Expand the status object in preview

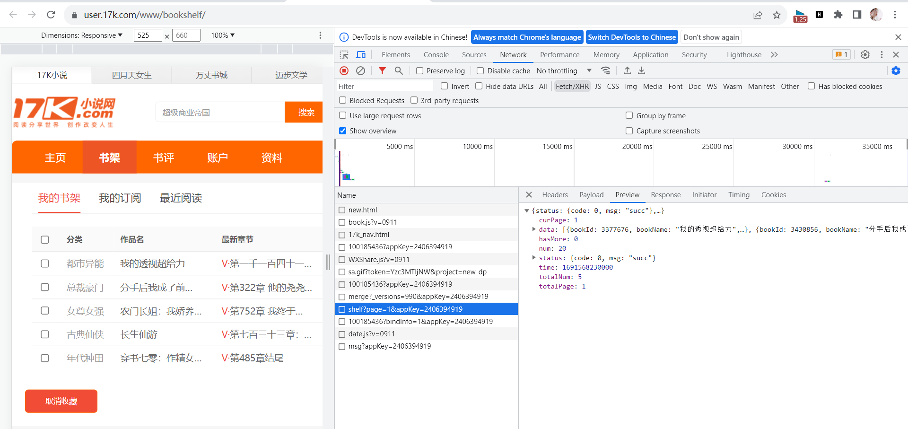point(534,258)
